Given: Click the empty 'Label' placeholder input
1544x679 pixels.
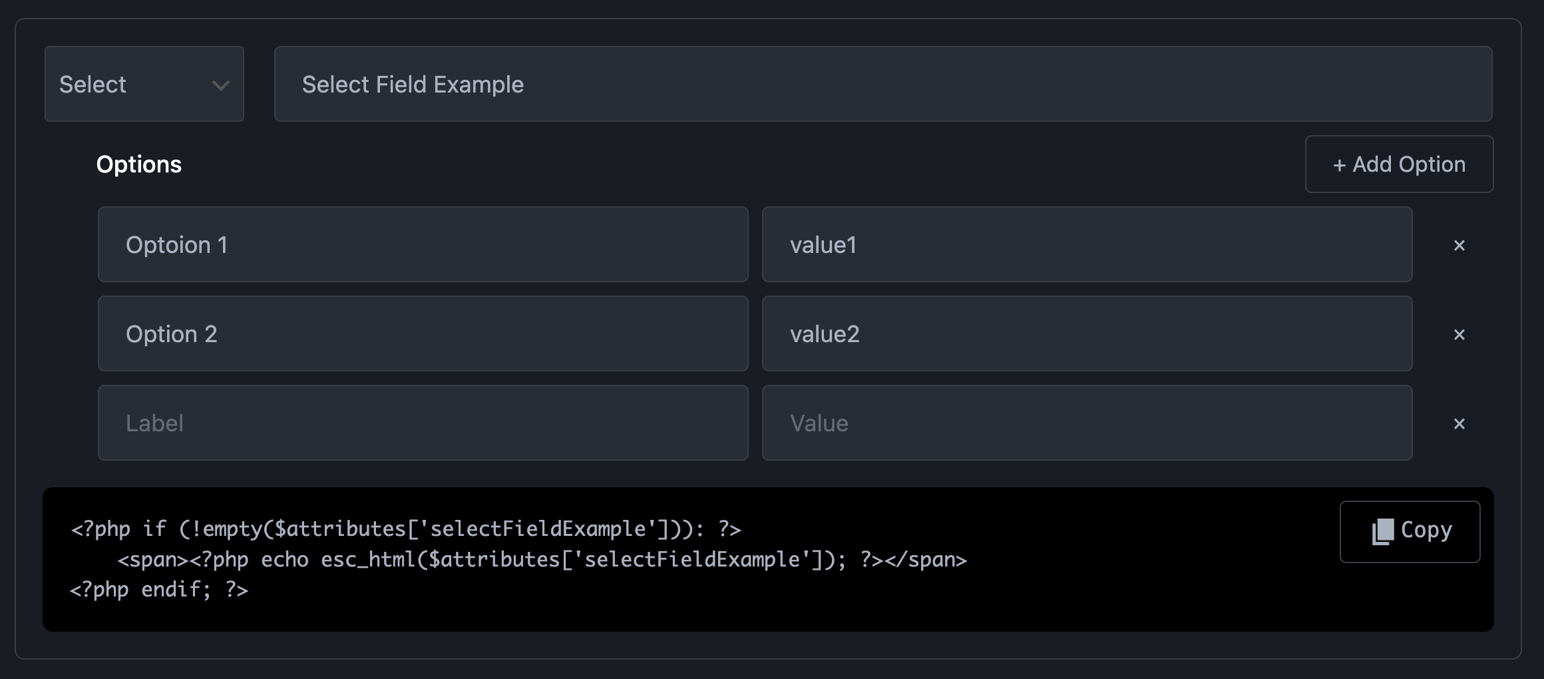Looking at the screenshot, I should 423,423.
